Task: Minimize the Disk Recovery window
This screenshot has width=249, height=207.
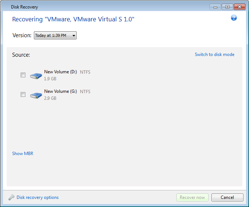Action: [x=215, y=7]
